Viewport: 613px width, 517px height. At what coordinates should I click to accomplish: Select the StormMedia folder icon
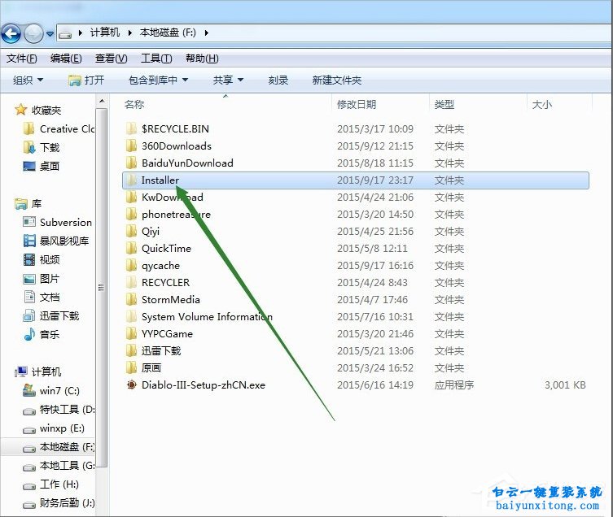(131, 299)
